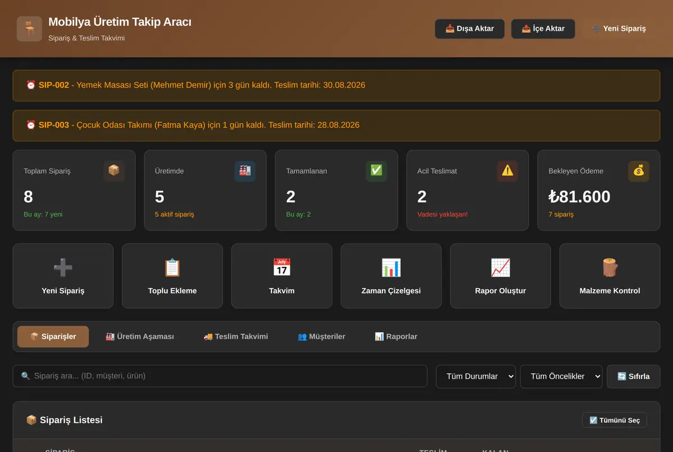Click the '7 sipariş' text under pending payment
This screenshot has width=673, height=452.
coord(561,214)
